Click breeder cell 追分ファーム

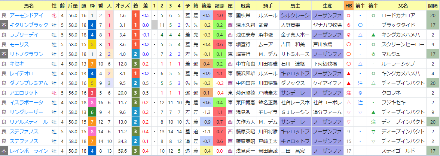coord(327,112)
